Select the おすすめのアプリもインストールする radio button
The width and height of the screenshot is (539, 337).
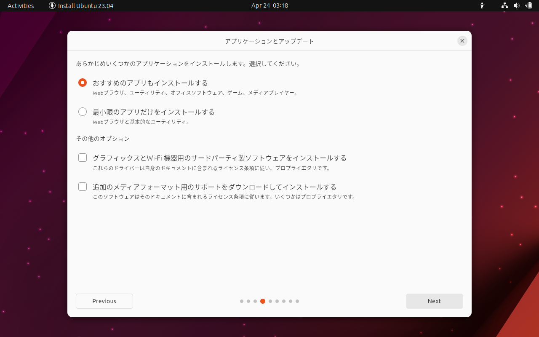pos(83,83)
